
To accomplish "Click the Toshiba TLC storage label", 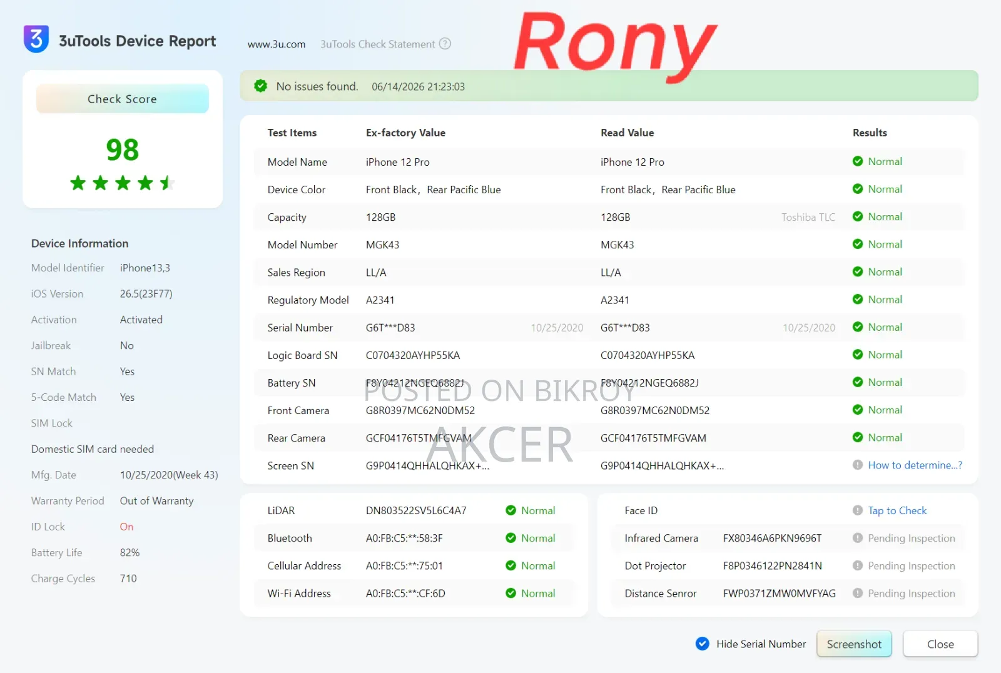I will click(808, 217).
